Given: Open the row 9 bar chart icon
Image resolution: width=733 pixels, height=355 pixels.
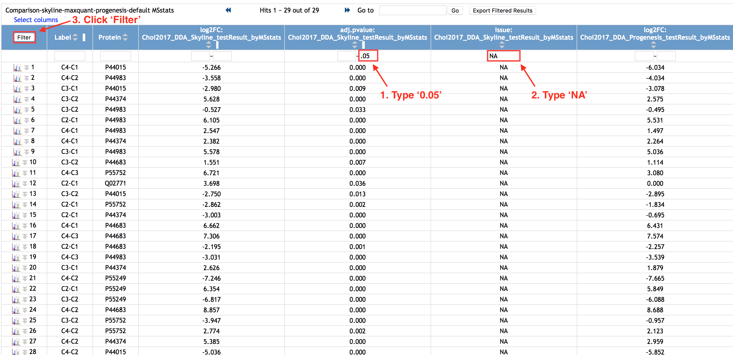Looking at the screenshot, I should (x=17, y=152).
